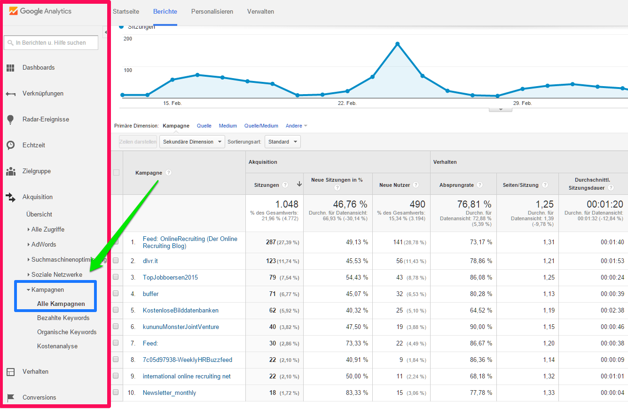This screenshot has width=628, height=409.
Task: Click the Echtzeit clock icon
Action: 10,145
